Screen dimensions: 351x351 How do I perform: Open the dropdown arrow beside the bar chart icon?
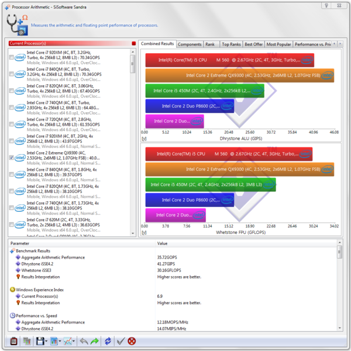click(60, 342)
